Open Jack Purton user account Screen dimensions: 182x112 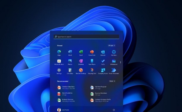coord(63,110)
